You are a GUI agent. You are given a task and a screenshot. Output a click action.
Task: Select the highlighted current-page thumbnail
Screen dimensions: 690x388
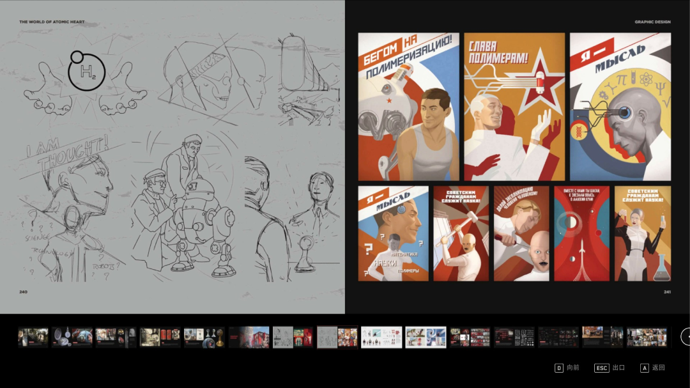(337, 338)
